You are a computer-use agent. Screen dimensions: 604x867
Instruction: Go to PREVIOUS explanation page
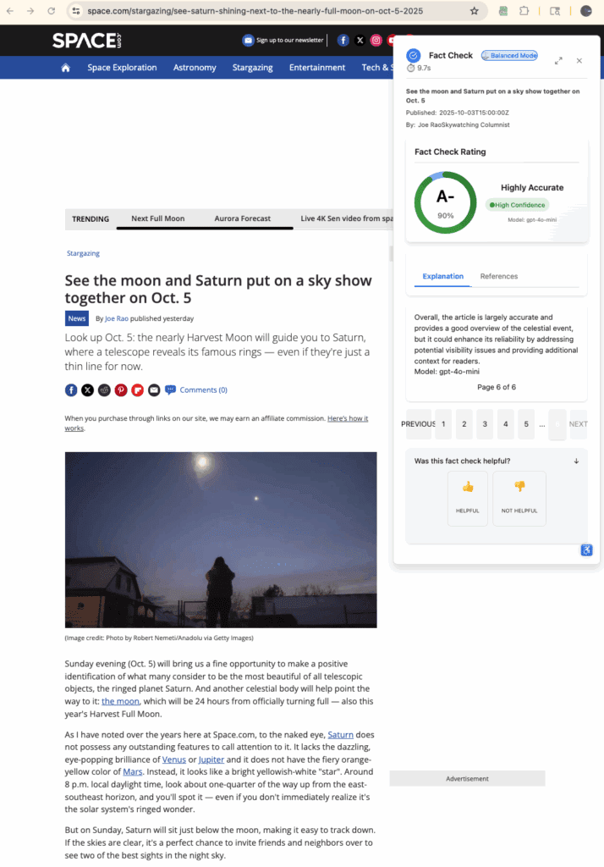[418, 424]
